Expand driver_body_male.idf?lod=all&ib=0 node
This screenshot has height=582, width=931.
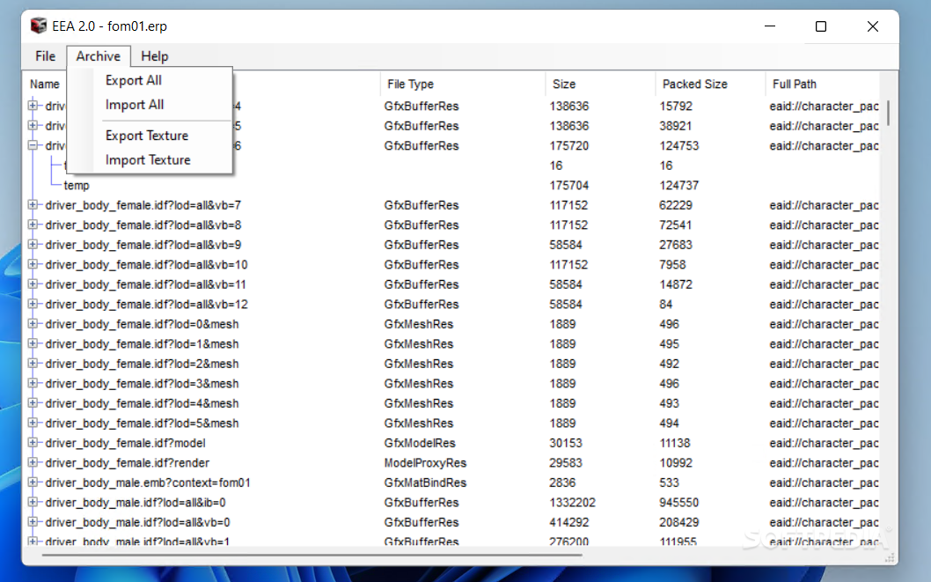tap(33, 503)
